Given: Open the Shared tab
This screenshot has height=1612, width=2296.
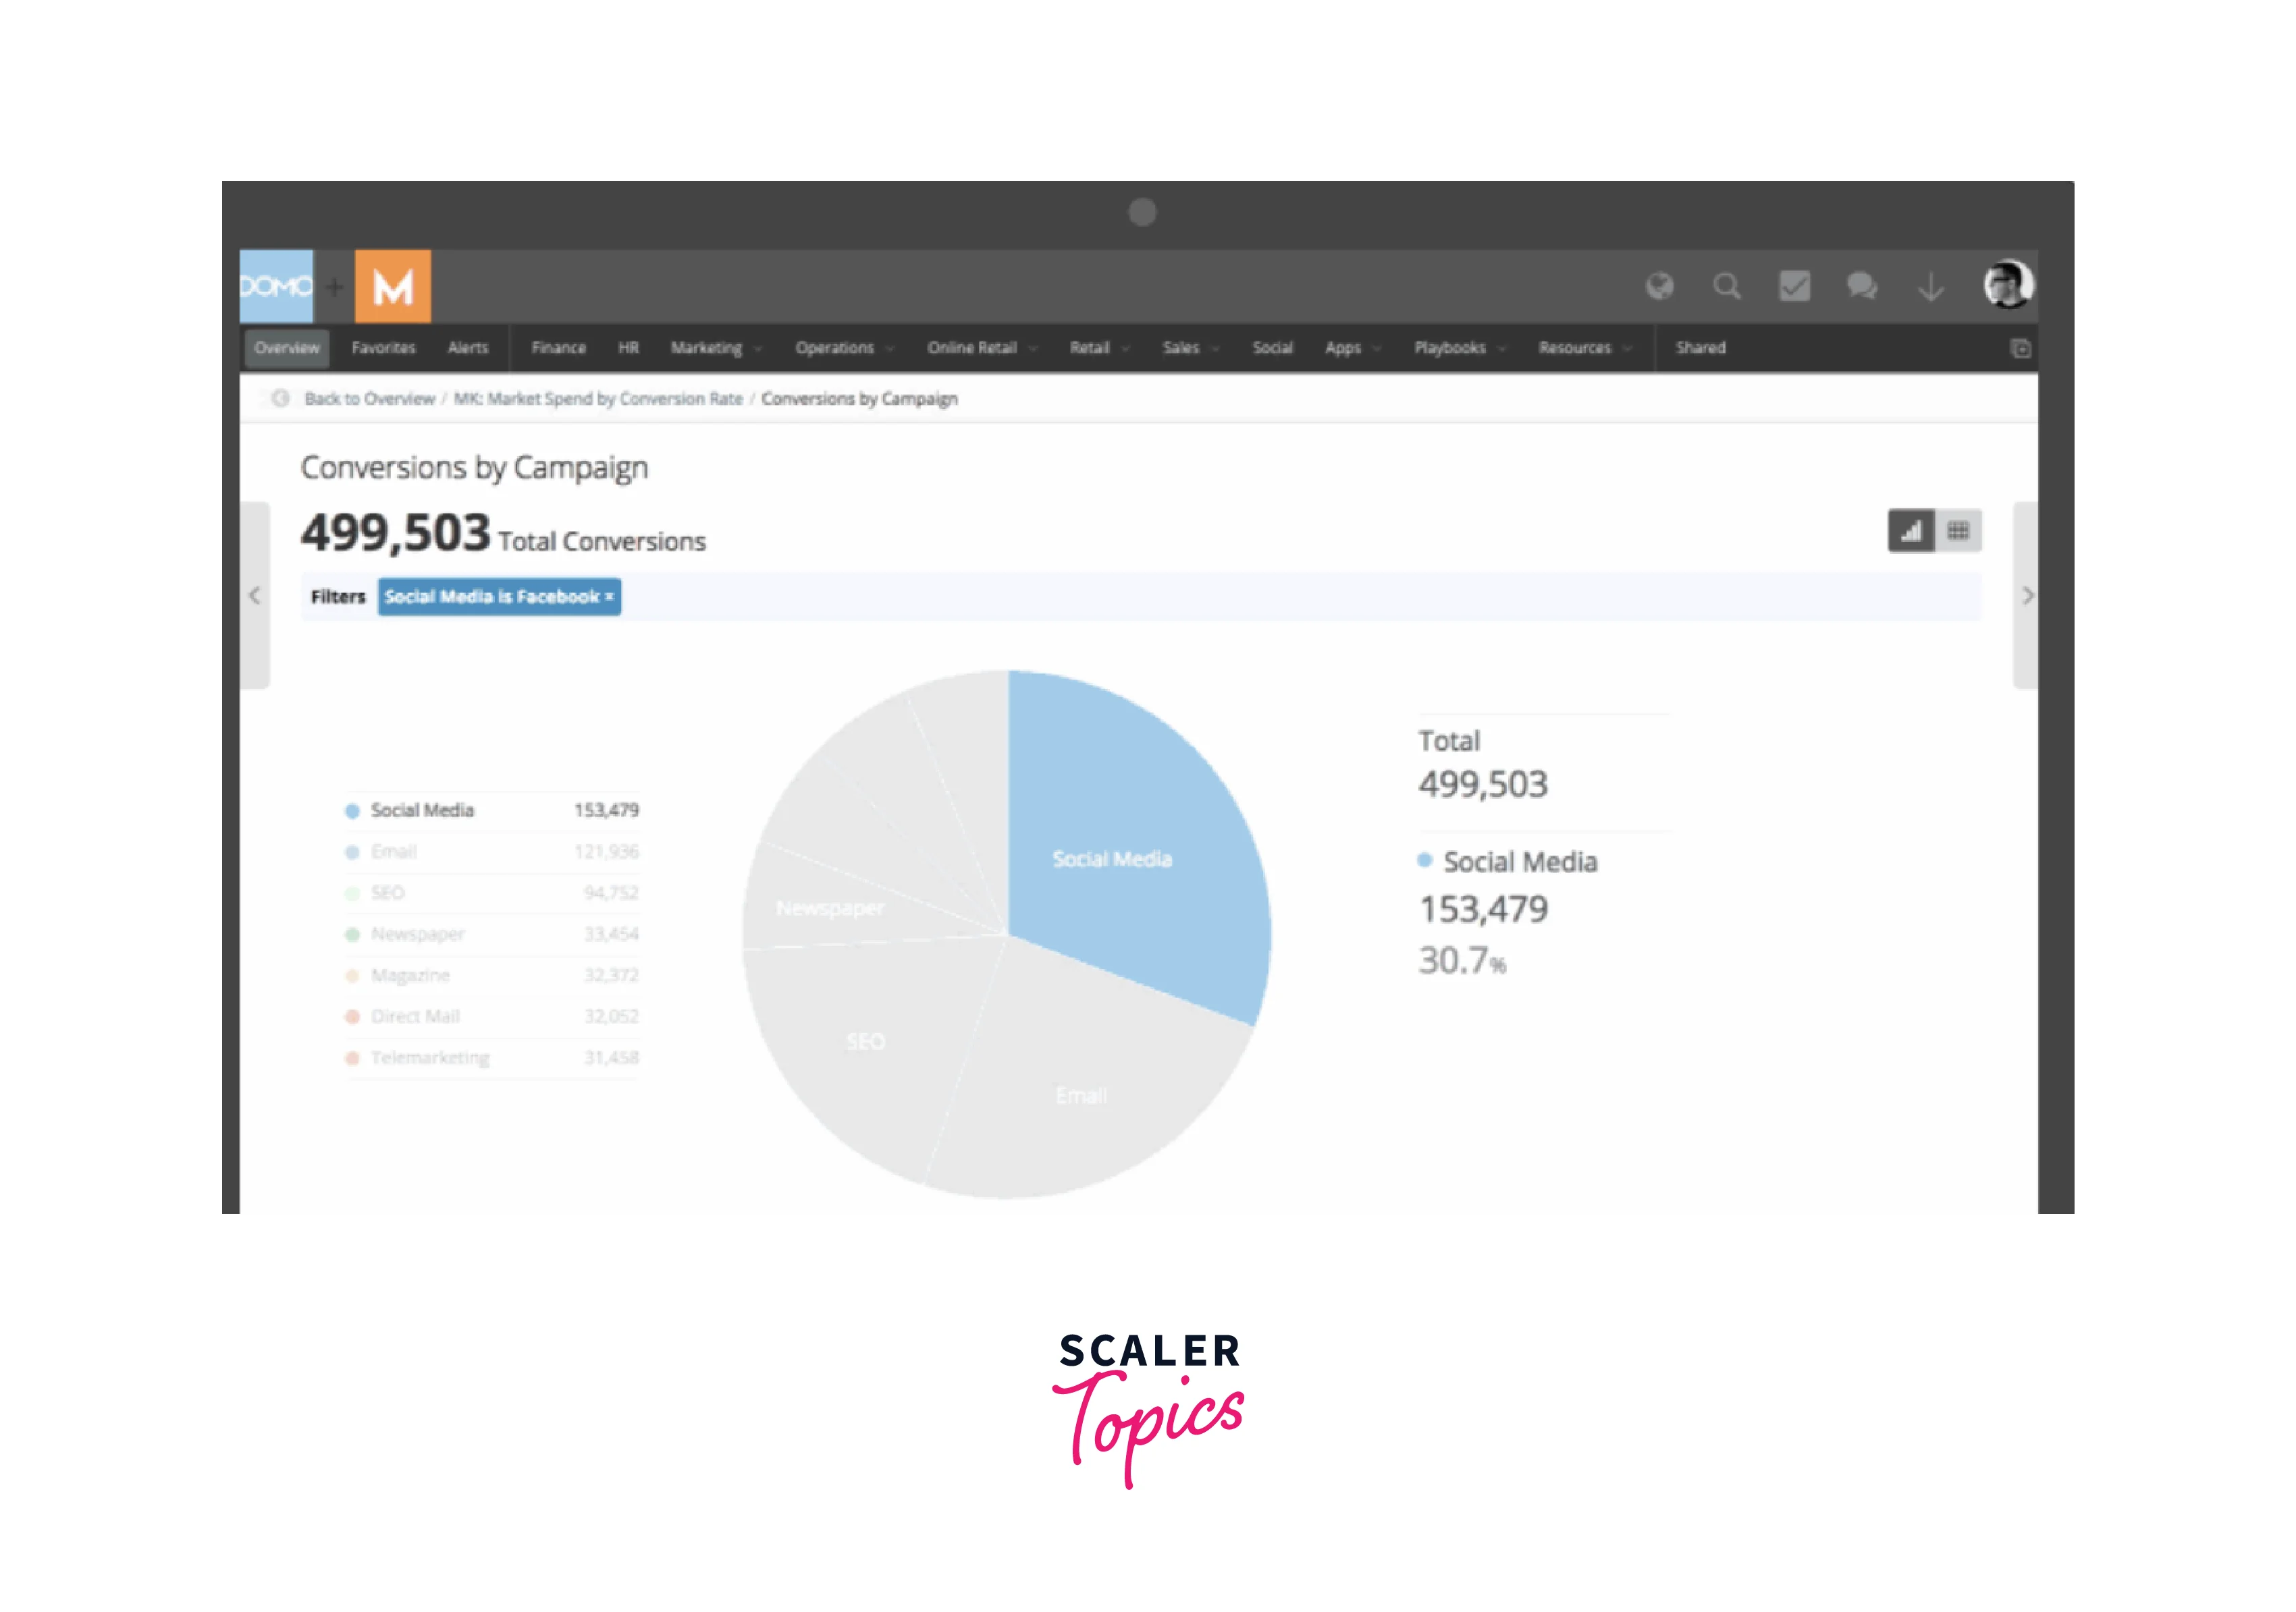Looking at the screenshot, I should pos(1700,348).
